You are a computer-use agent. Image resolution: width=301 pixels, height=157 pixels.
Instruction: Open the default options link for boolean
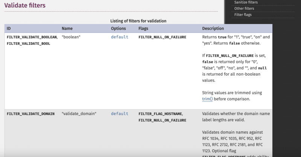click(119, 37)
